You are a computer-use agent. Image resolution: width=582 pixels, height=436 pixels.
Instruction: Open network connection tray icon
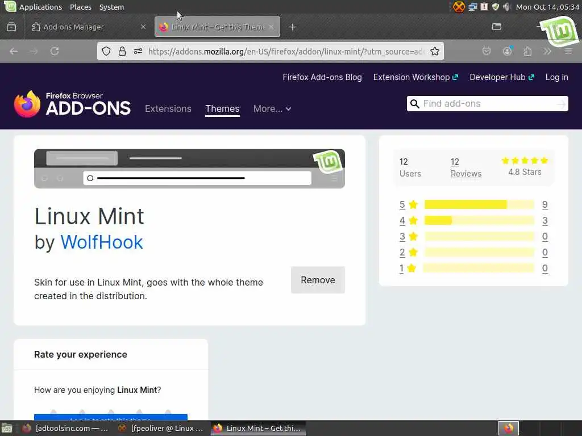coord(472,7)
